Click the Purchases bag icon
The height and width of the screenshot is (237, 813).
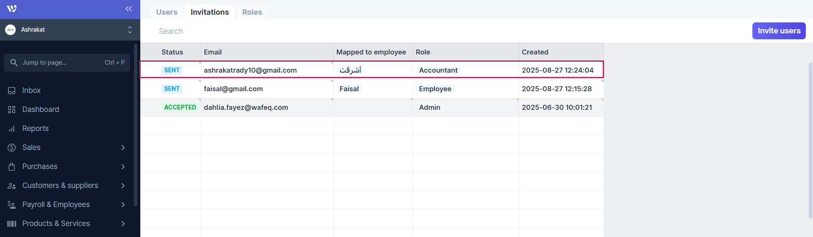[x=12, y=166]
